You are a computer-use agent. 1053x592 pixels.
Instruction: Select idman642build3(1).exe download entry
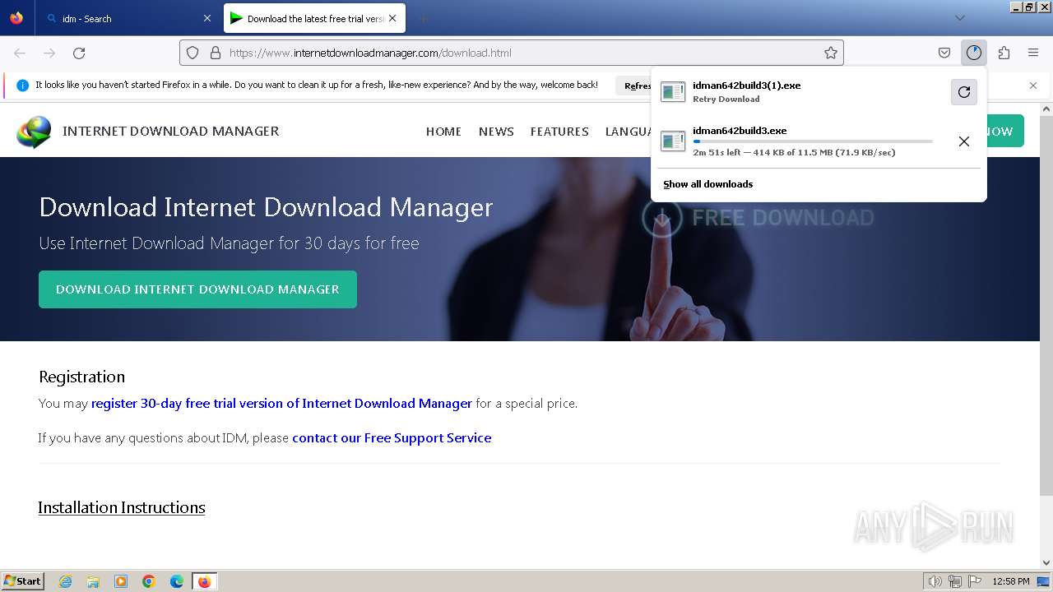pos(802,92)
